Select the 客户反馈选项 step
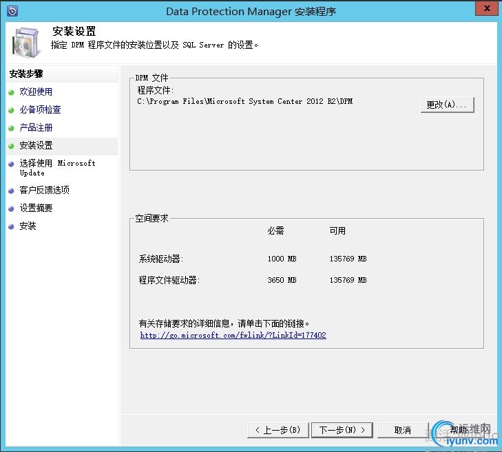 44,190
